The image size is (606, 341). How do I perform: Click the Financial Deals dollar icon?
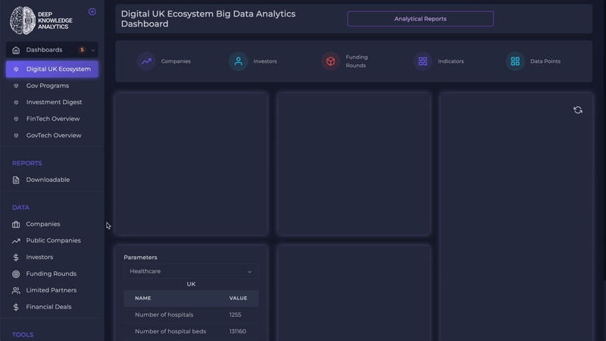click(16, 307)
